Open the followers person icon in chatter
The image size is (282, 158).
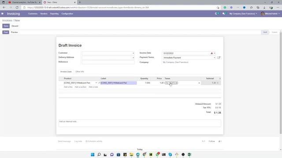point(220,141)
